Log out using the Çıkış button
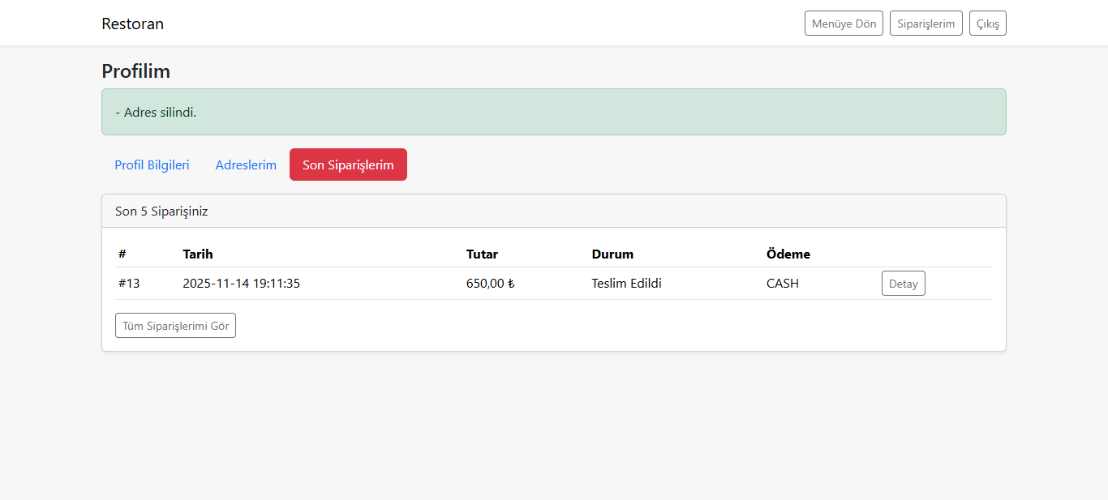This screenshot has height=500, width=1108. click(x=987, y=24)
